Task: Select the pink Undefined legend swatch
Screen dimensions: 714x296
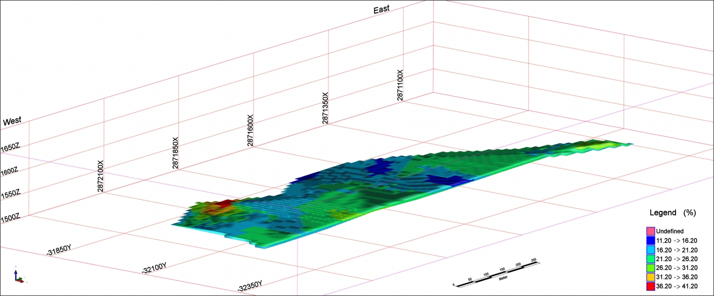Action: 650,231
